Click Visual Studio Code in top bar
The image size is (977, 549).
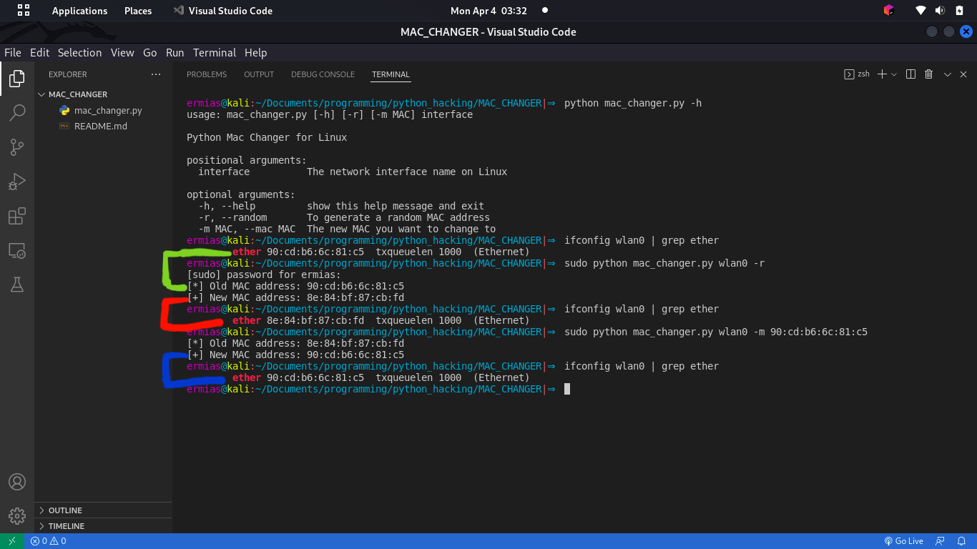[222, 11]
